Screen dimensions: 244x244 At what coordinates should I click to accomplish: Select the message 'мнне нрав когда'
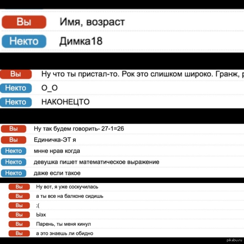[x=57, y=151]
